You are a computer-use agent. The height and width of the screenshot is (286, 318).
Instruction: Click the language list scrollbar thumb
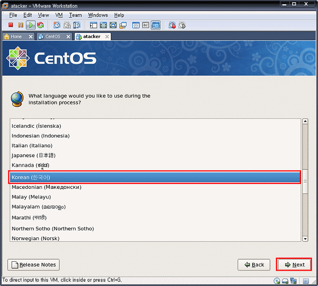click(305, 181)
